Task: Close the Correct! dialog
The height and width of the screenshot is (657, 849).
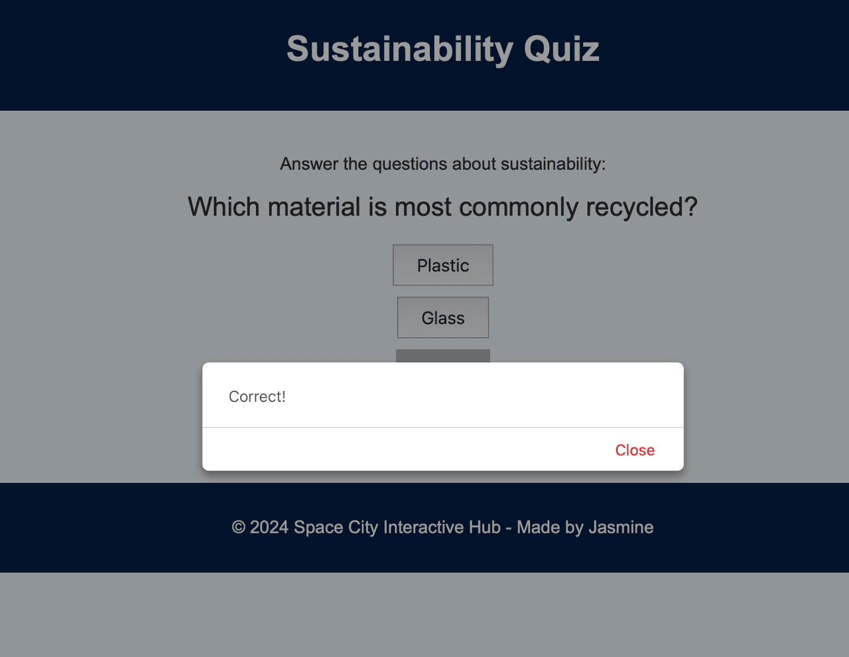Action: tap(635, 450)
